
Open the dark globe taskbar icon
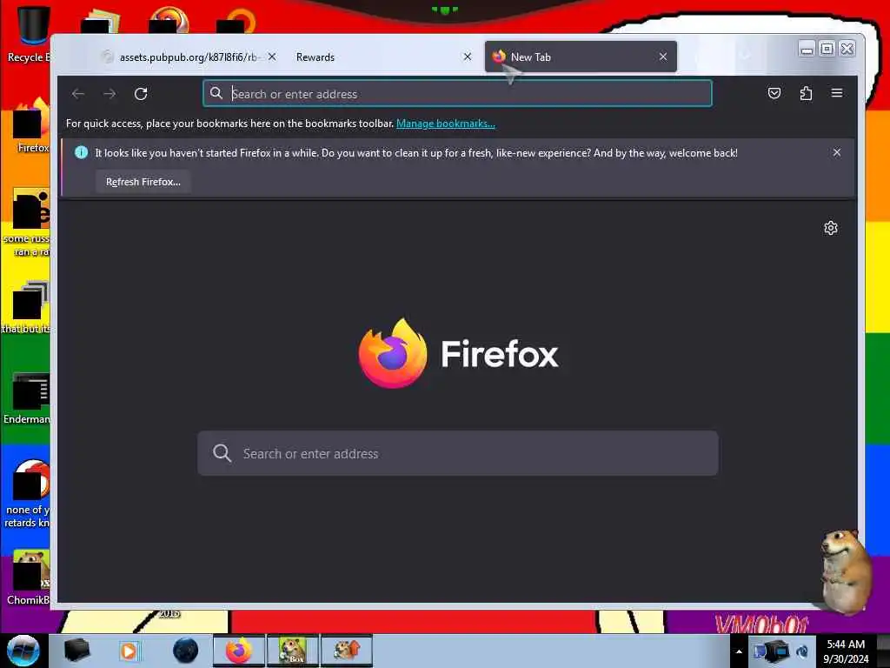click(x=186, y=651)
